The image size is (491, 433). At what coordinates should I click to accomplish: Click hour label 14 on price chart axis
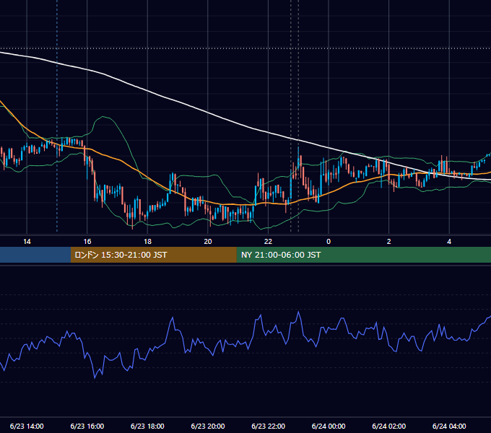[27, 242]
